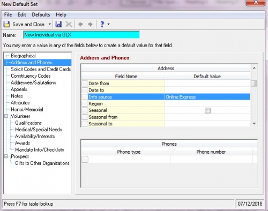Click the 07/12/2018 date in status bar
268x211 pixels.
250,204
